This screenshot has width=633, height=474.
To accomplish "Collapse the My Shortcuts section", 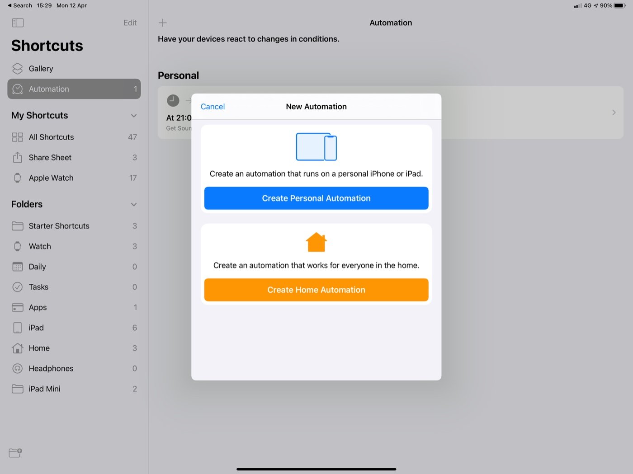I will (134, 116).
